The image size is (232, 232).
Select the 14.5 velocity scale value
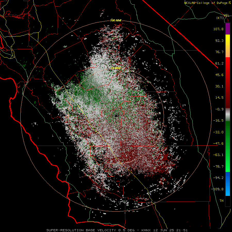219,98
